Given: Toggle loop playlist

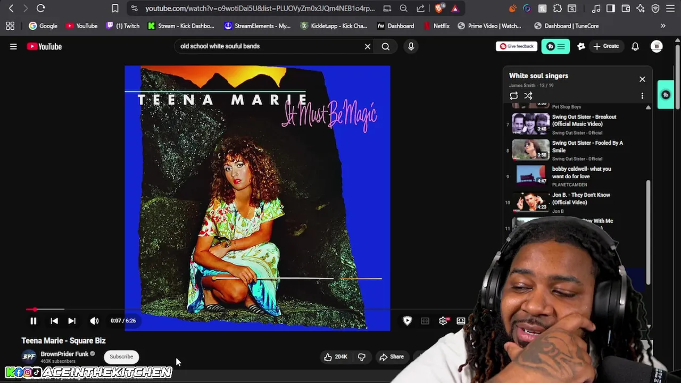Looking at the screenshot, I should (513, 96).
